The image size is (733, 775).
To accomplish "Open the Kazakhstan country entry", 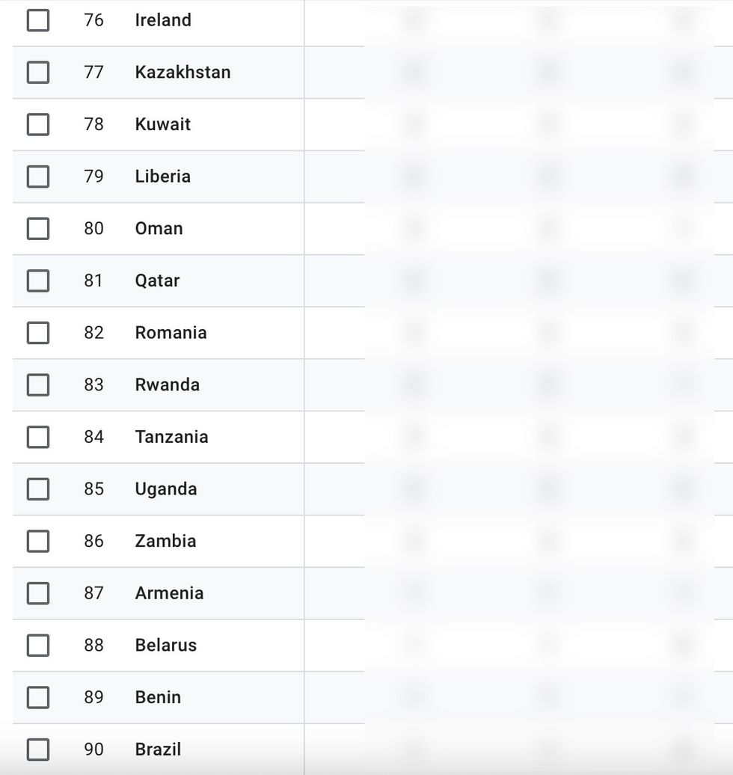I will tap(183, 73).
